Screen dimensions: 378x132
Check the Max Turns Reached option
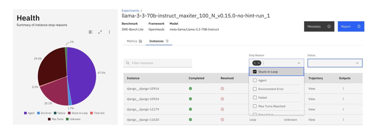point(255,106)
